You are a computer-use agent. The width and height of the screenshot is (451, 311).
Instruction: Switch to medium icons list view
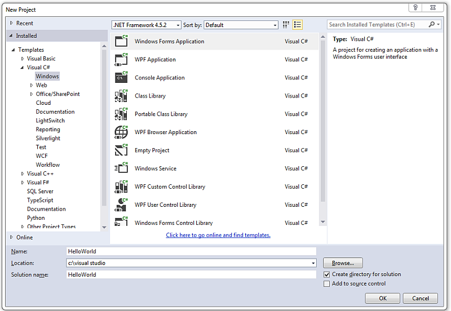tap(298, 25)
